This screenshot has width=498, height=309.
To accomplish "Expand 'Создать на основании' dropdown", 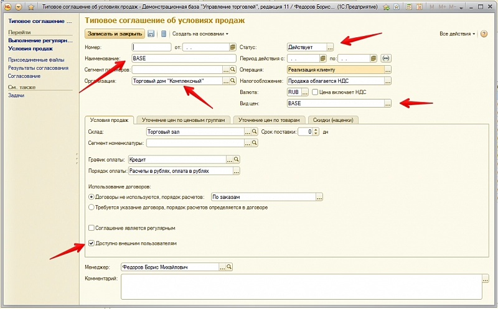I will click(x=200, y=34).
